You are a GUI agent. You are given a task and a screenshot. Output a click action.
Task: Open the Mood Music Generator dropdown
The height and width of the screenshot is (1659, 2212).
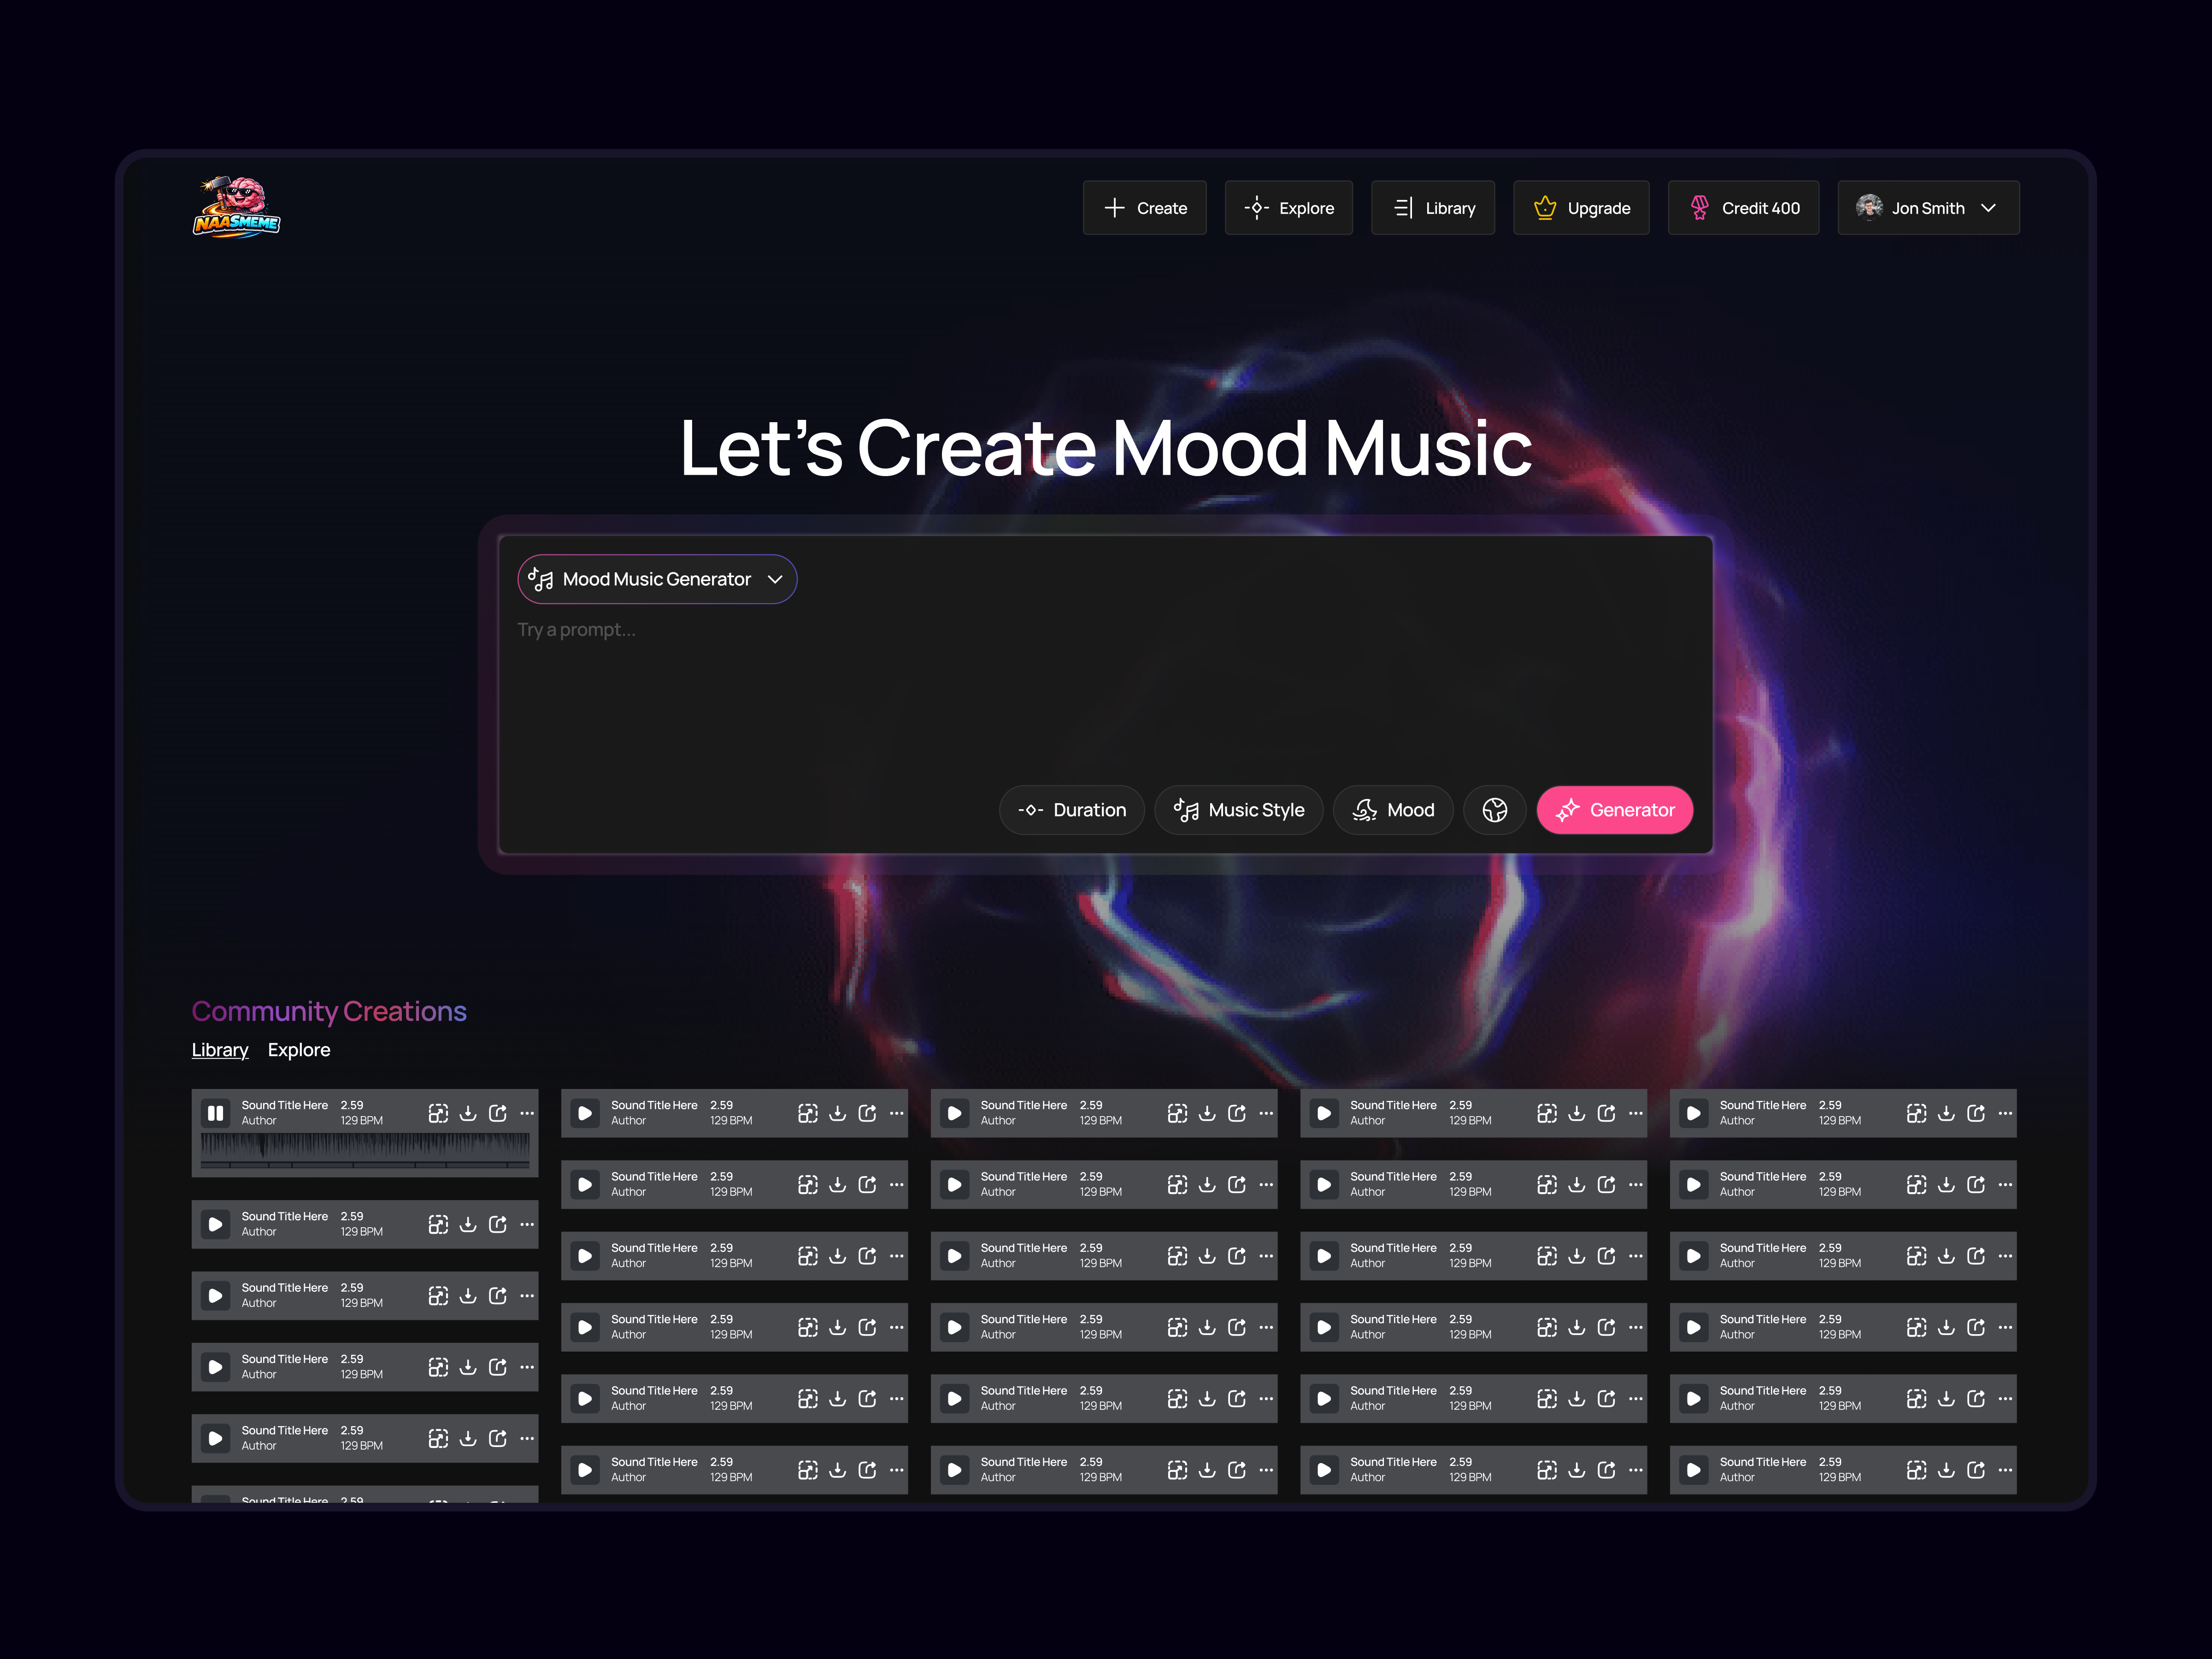tap(656, 579)
